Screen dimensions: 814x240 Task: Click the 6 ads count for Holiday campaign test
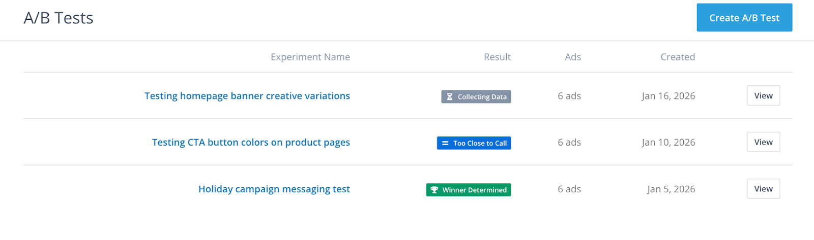pyautogui.click(x=569, y=189)
